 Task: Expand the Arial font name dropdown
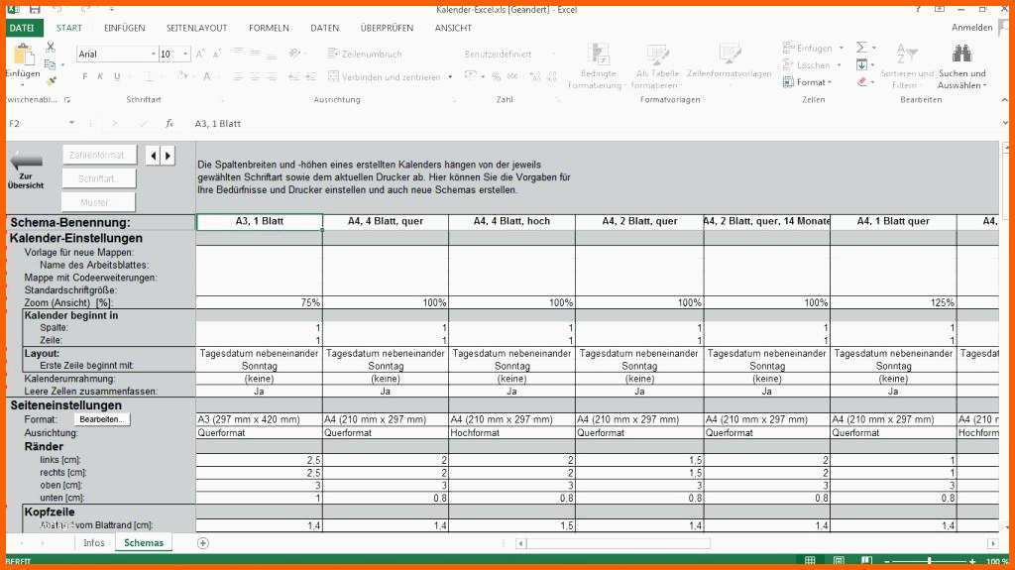tap(154, 54)
